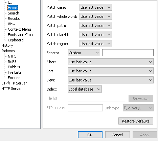Open the Search Custom dropdown
The height and width of the screenshot is (141, 158).
[84, 53]
